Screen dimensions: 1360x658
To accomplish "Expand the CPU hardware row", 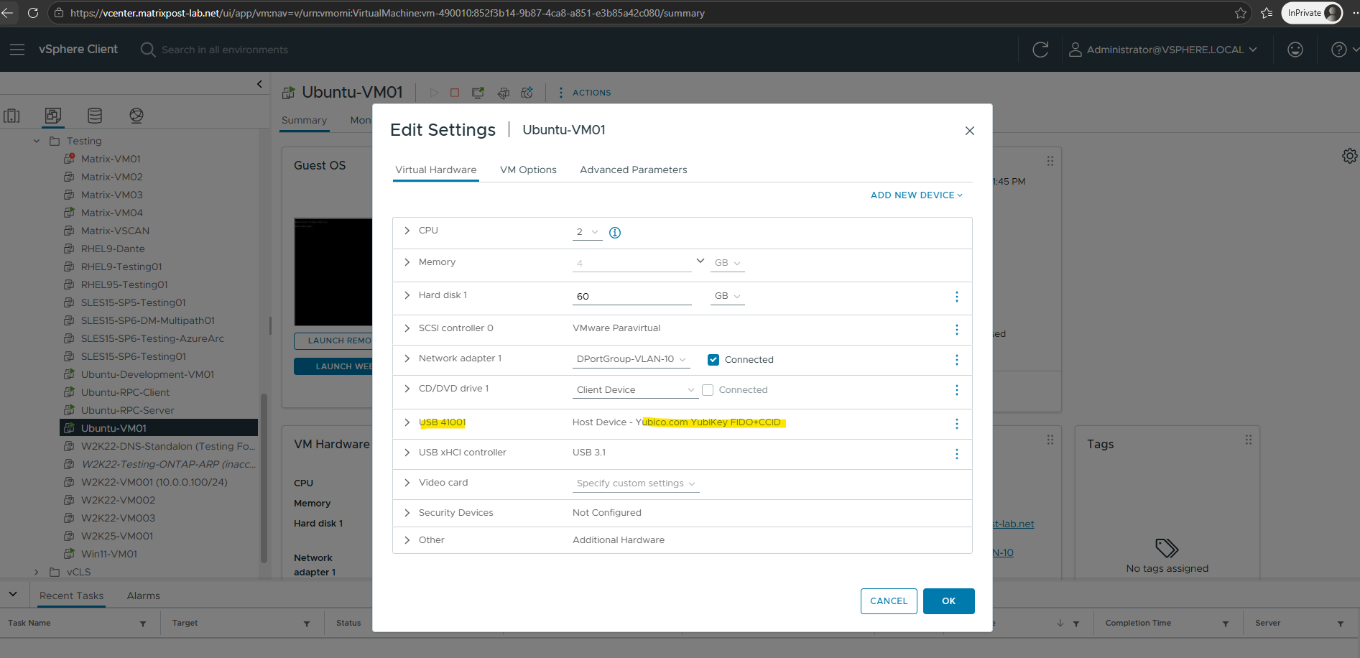I will tap(407, 231).
